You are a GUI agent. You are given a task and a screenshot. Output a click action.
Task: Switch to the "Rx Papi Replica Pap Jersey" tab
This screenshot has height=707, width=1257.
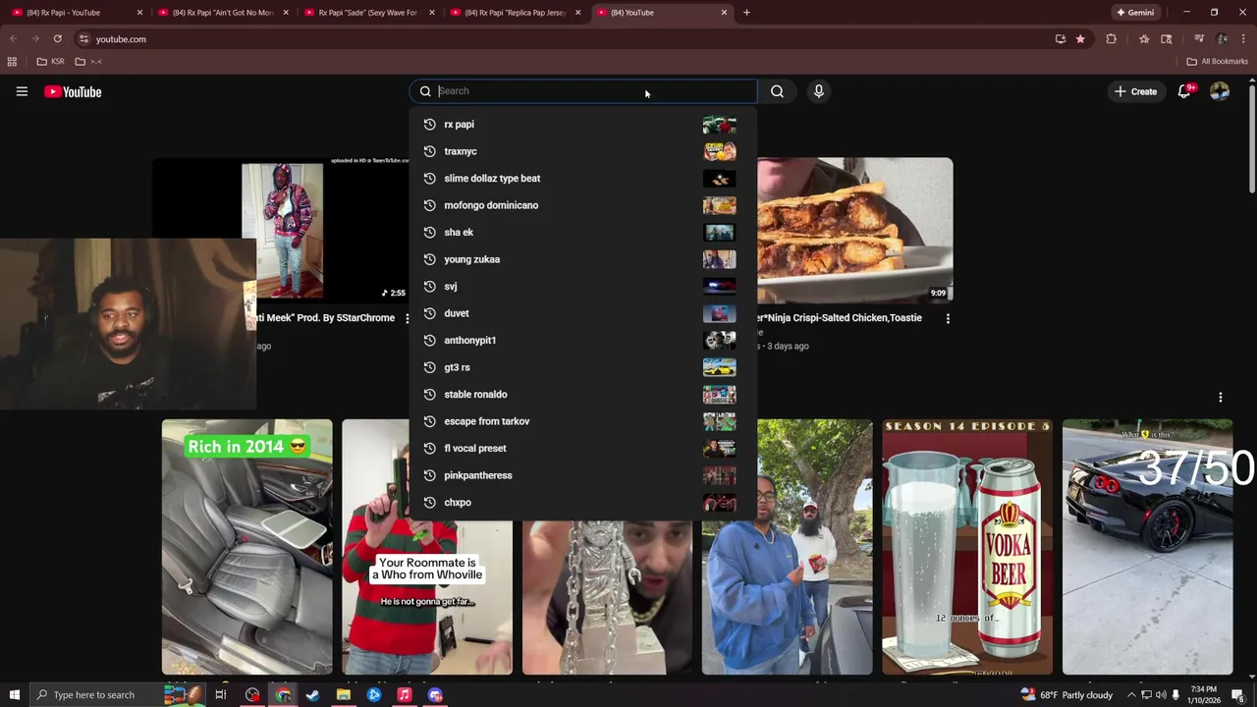(x=515, y=13)
